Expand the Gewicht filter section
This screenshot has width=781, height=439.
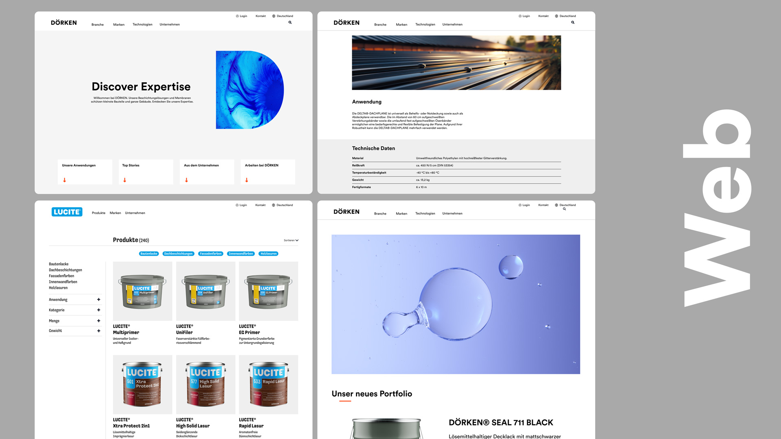tap(98, 331)
